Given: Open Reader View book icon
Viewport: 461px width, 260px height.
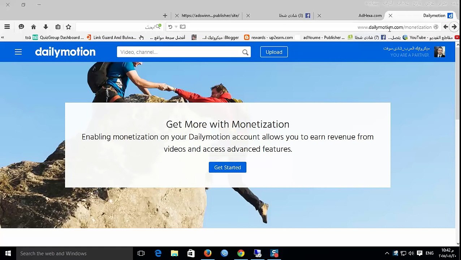Looking at the screenshot, I should click(x=183, y=27).
